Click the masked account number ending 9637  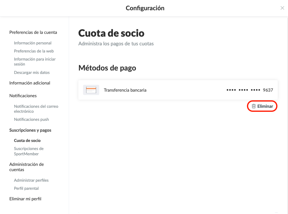[249, 90]
